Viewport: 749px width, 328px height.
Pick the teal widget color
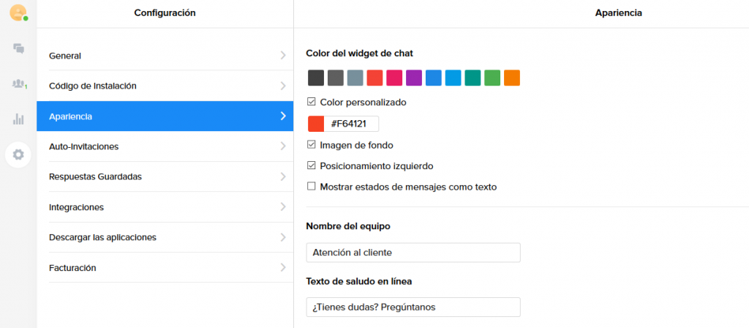[x=473, y=78]
